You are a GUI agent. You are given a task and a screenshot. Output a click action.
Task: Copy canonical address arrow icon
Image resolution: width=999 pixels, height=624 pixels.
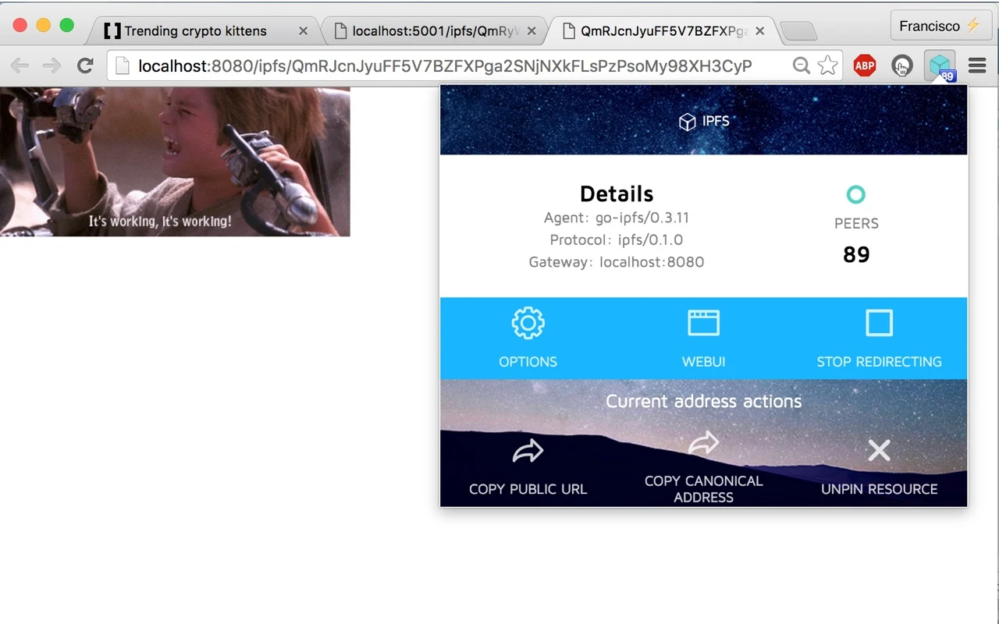pos(703,444)
